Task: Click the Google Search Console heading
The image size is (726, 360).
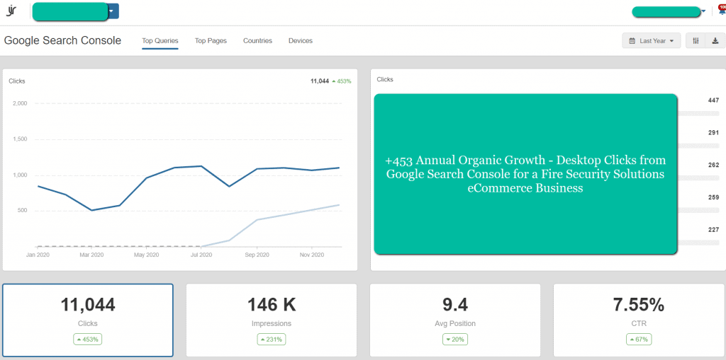Action: [62, 40]
